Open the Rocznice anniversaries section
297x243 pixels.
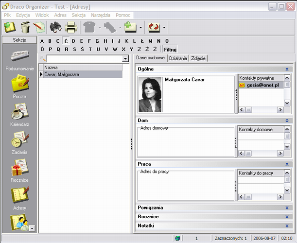click(x=20, y=171)
